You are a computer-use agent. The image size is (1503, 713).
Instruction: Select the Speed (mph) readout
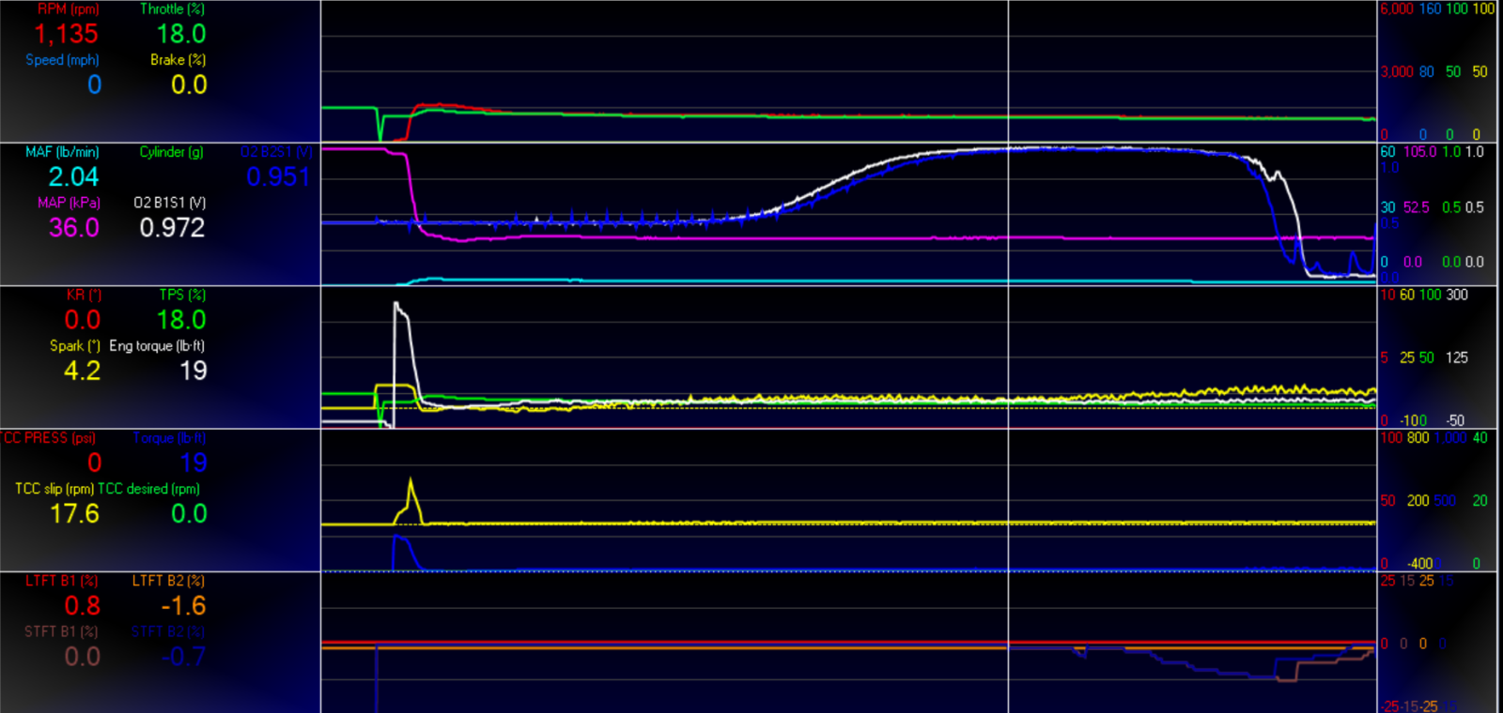(x=94, y=84)
